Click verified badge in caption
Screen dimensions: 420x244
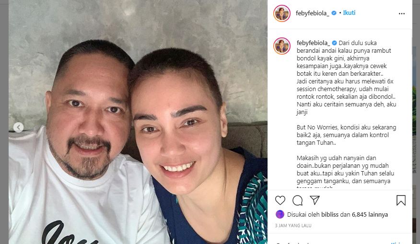334,43
